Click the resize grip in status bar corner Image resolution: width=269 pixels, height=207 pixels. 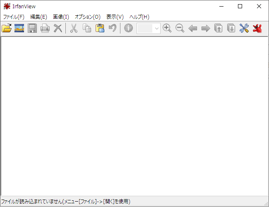click(266, 204)
